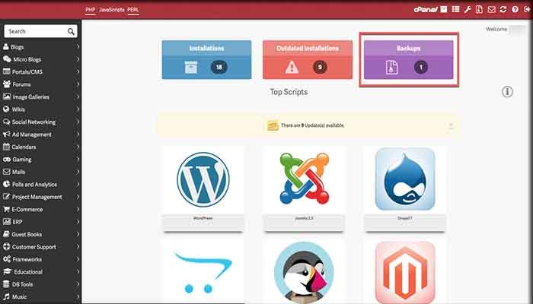Click the Joomla caption label
Screen dimensions: 533x304
point(305,218)
